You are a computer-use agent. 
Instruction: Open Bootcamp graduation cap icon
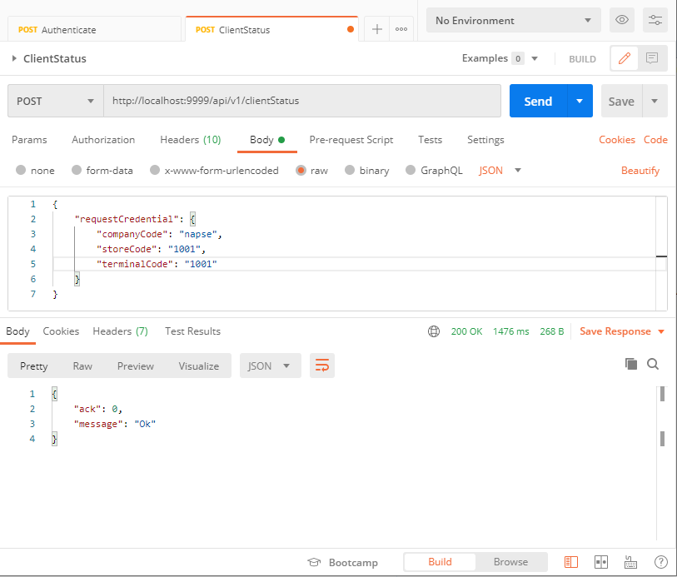click(x=314, y=562)
